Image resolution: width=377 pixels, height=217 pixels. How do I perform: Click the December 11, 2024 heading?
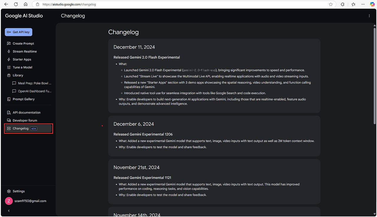coord(134,47)
